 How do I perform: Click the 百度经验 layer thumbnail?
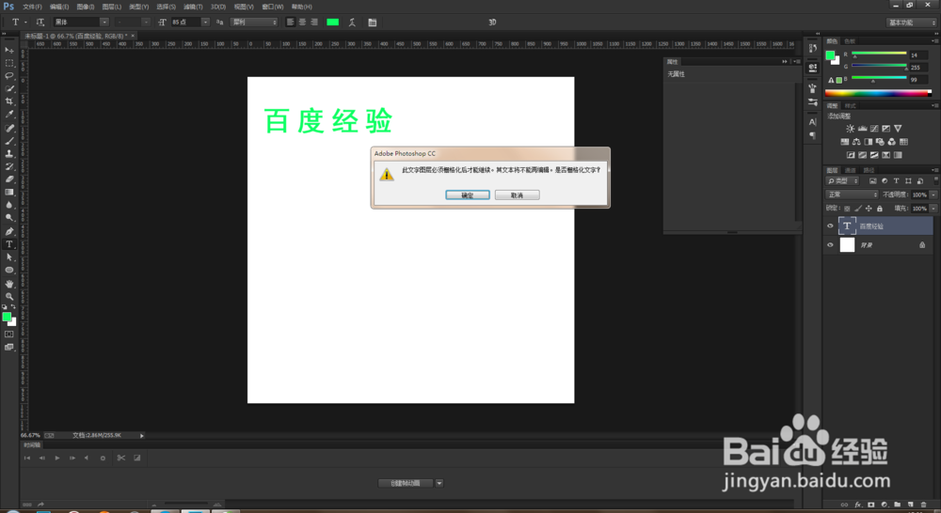(x=847, y=225)
